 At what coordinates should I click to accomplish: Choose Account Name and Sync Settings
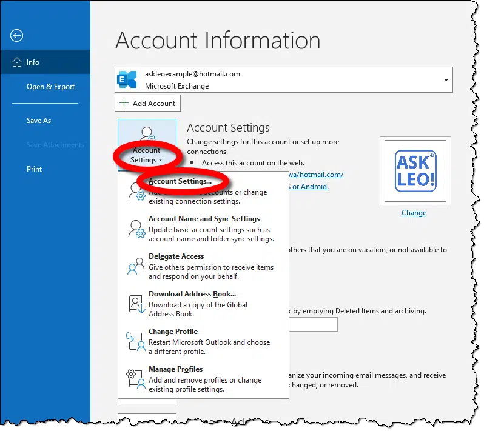(203, 229)
